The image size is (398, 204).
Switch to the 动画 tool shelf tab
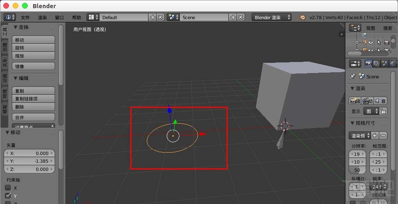pos(5,78)
